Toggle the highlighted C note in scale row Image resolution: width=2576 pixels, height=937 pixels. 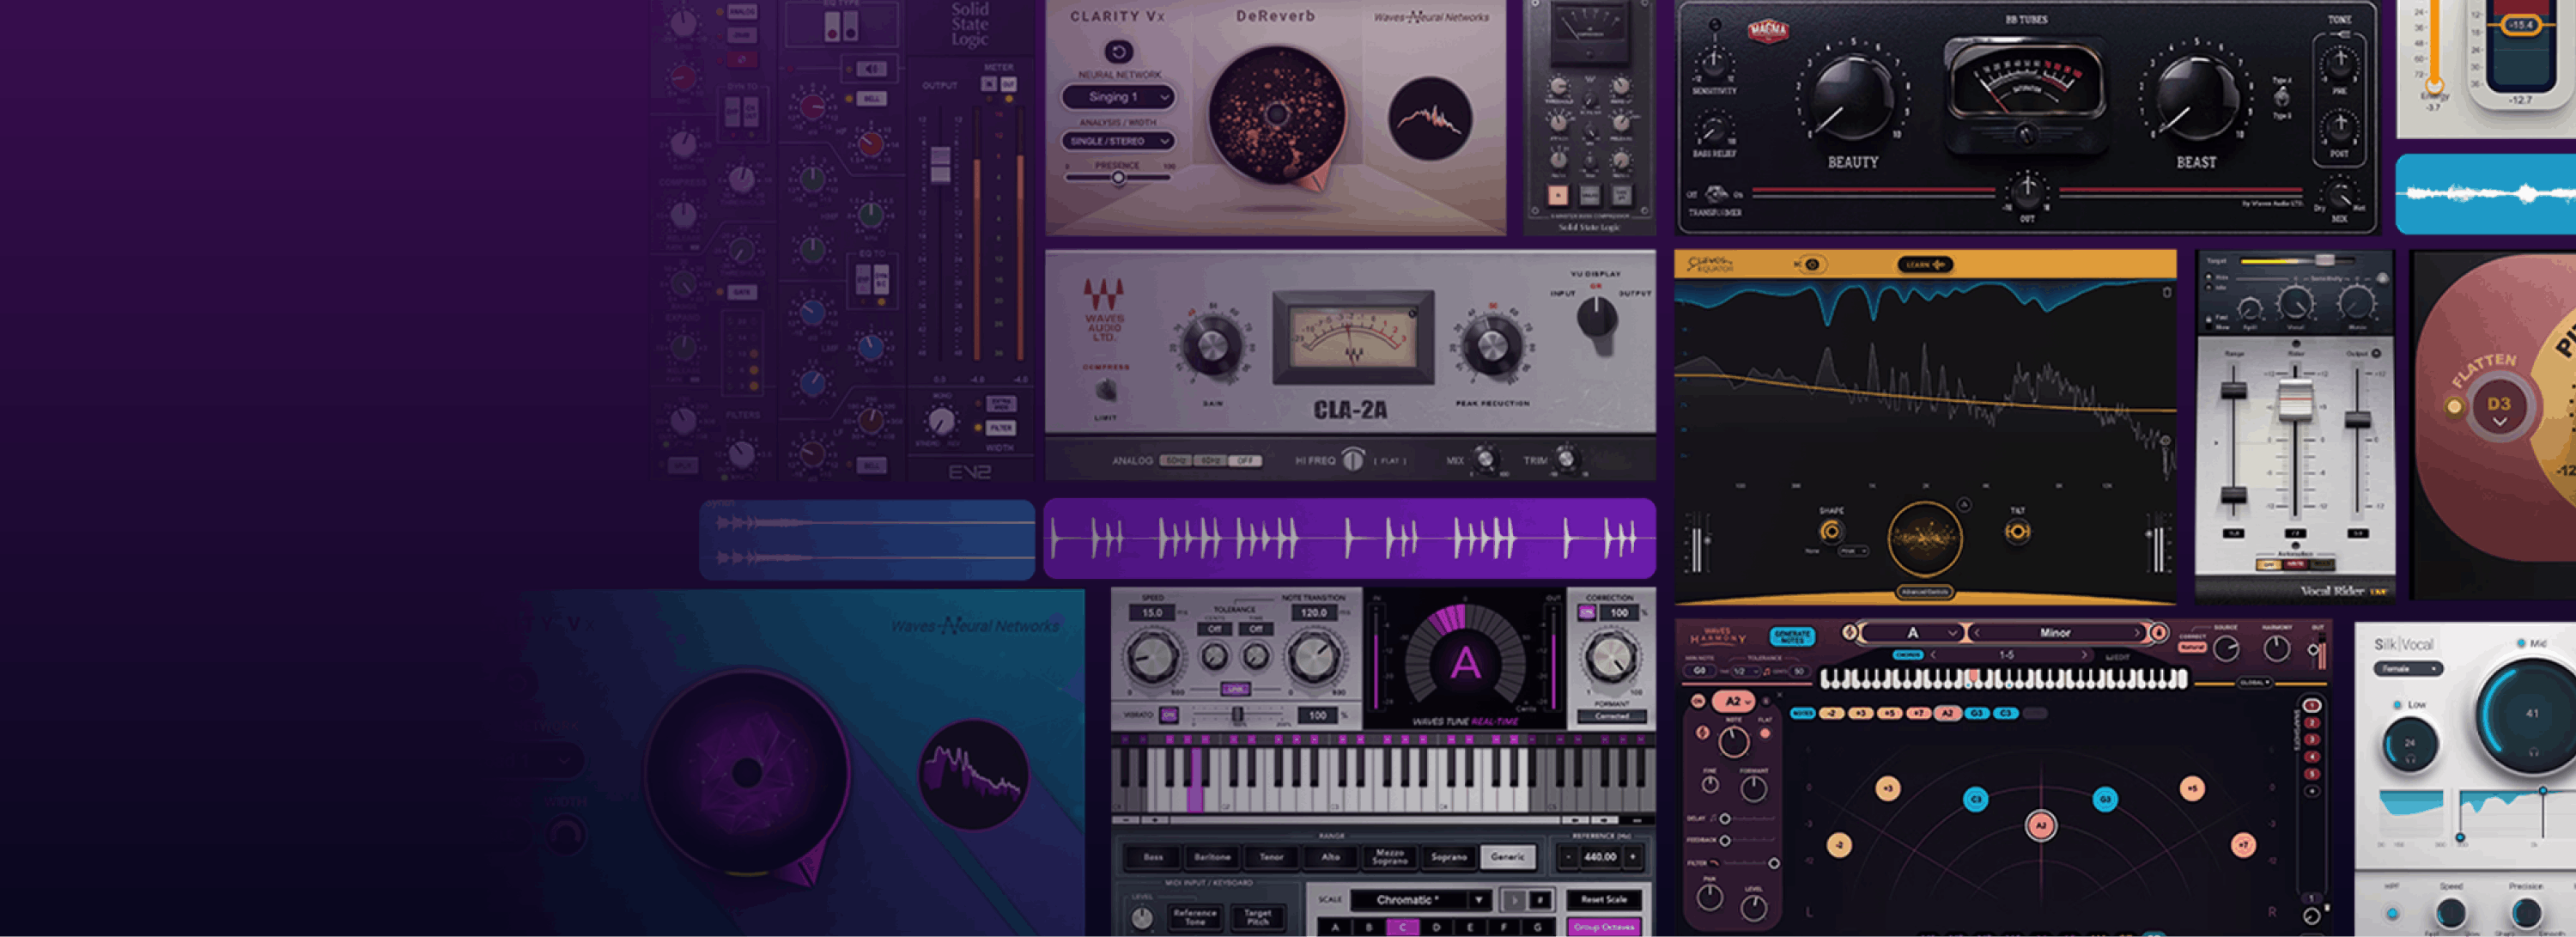[x=1402, y=928]
